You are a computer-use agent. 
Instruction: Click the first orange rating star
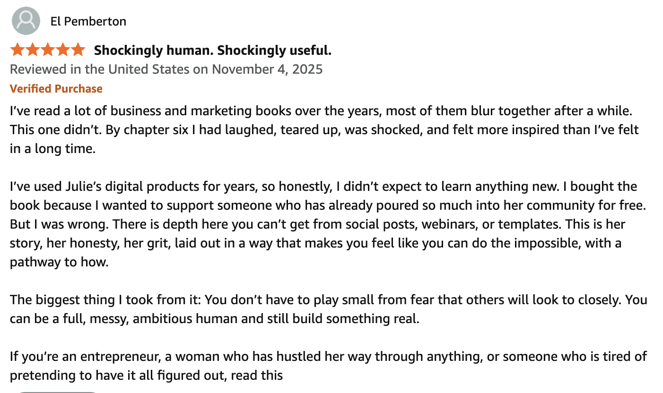tap(17, 50)
